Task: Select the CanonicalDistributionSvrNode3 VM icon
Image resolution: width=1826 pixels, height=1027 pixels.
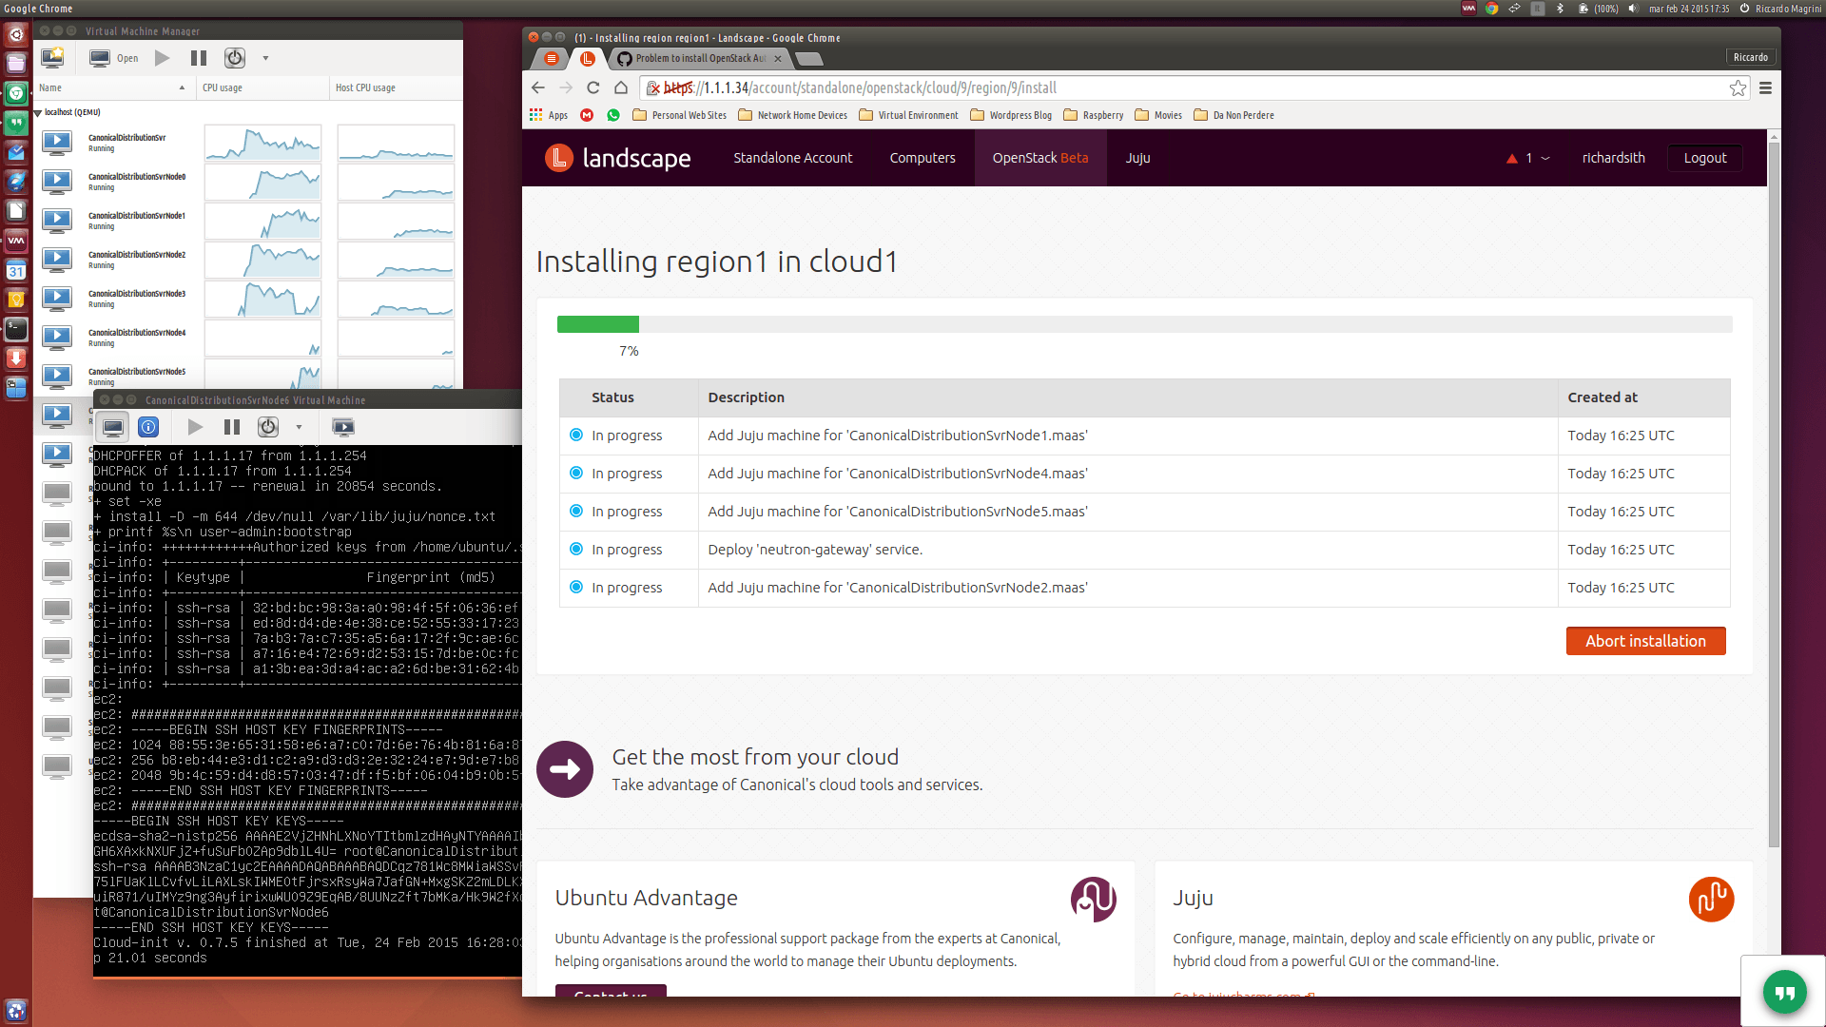Action: tap(57, 299)
